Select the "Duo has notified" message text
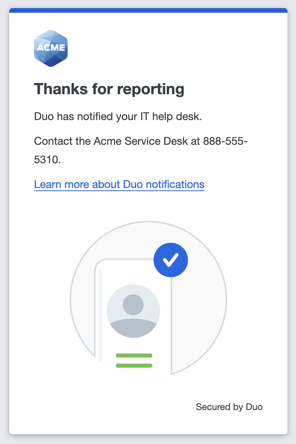 118,117
